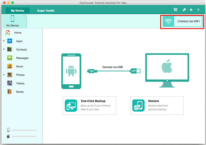Click the Restore database icon
Viewport: 206px width, 145px height.
[138, 105]
